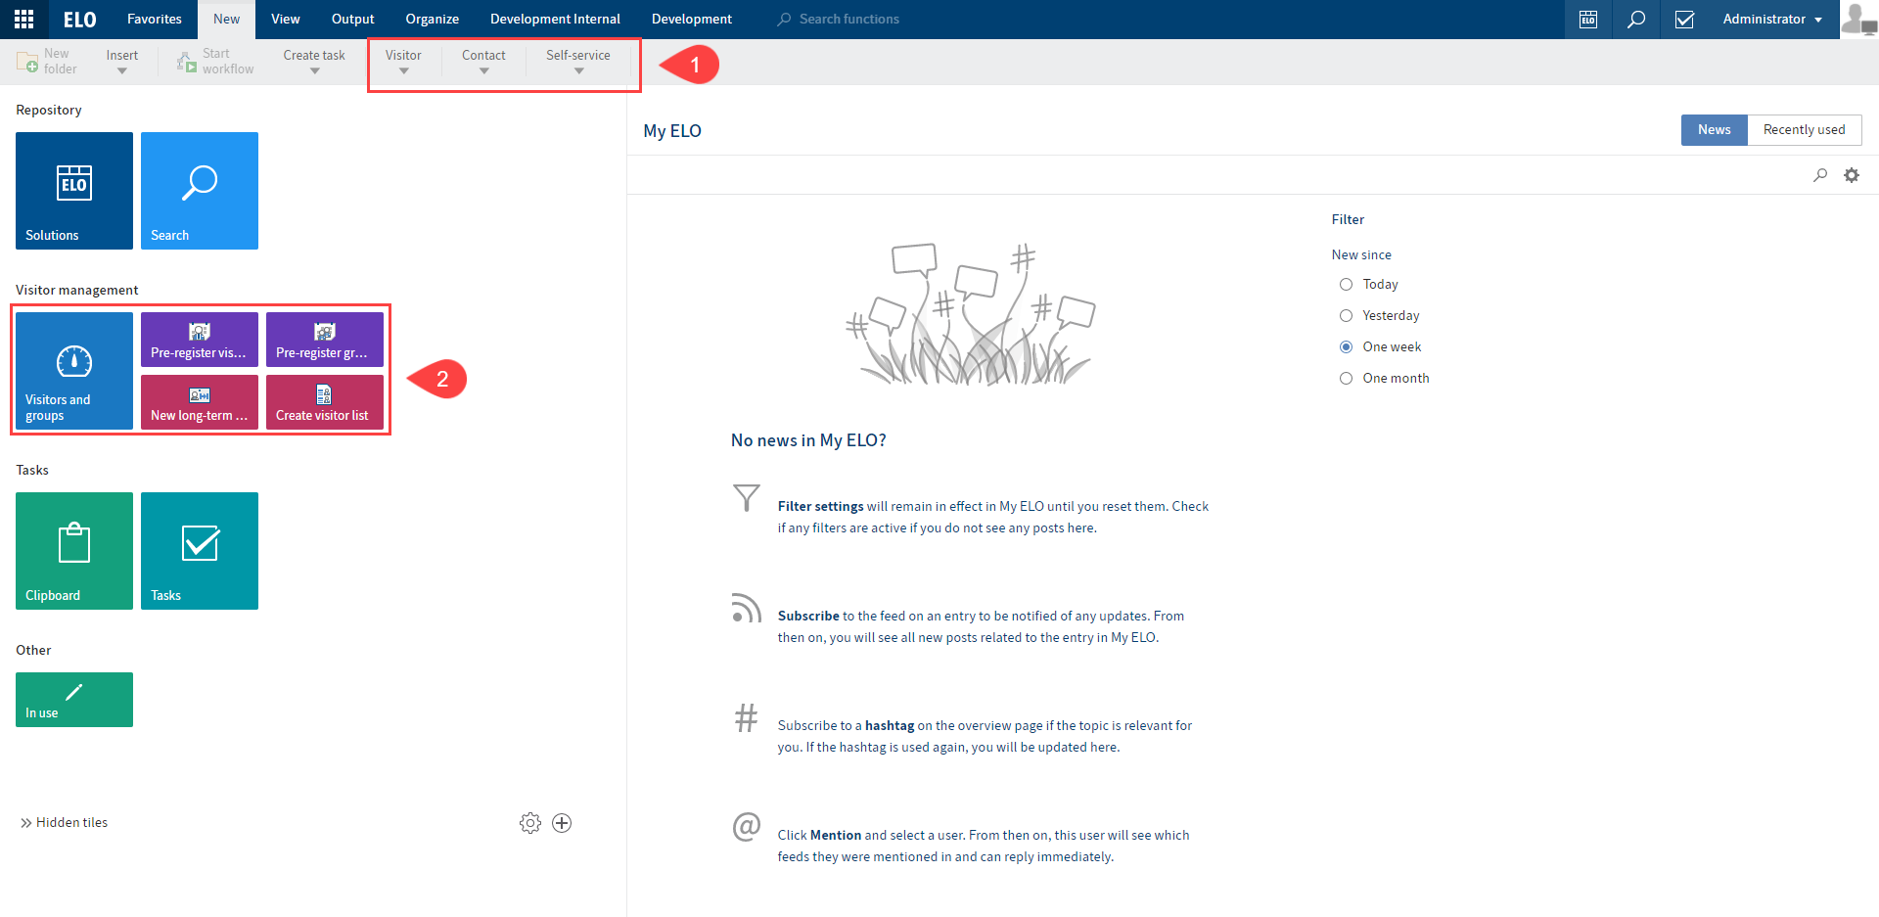Click the user profile avatar

[1858, 19]
